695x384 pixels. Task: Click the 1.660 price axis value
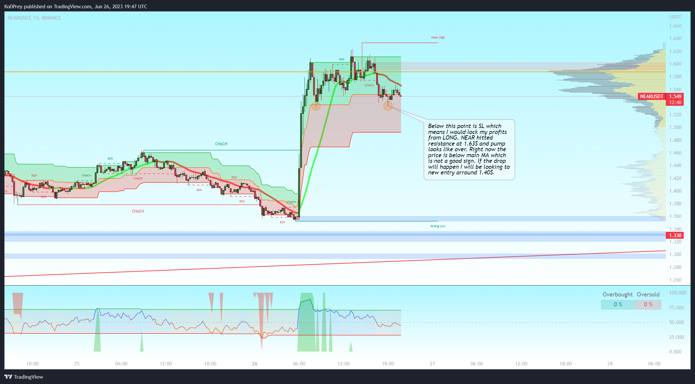tap(675, 26)
